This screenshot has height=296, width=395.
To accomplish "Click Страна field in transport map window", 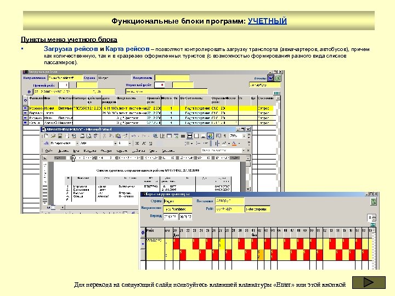I will click(178, 201).
